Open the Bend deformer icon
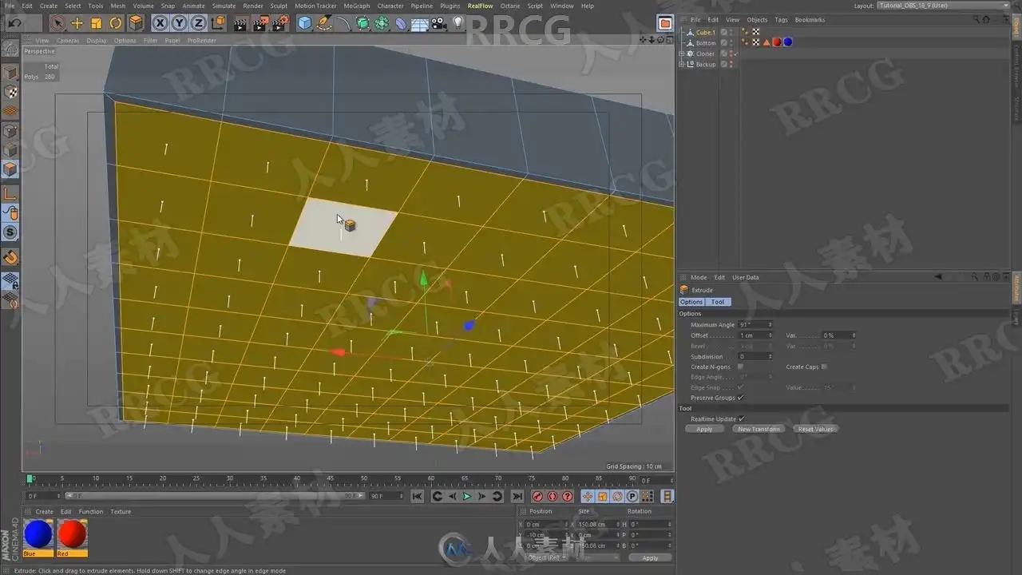This screenshot has height=575, width=1022. 401,23
